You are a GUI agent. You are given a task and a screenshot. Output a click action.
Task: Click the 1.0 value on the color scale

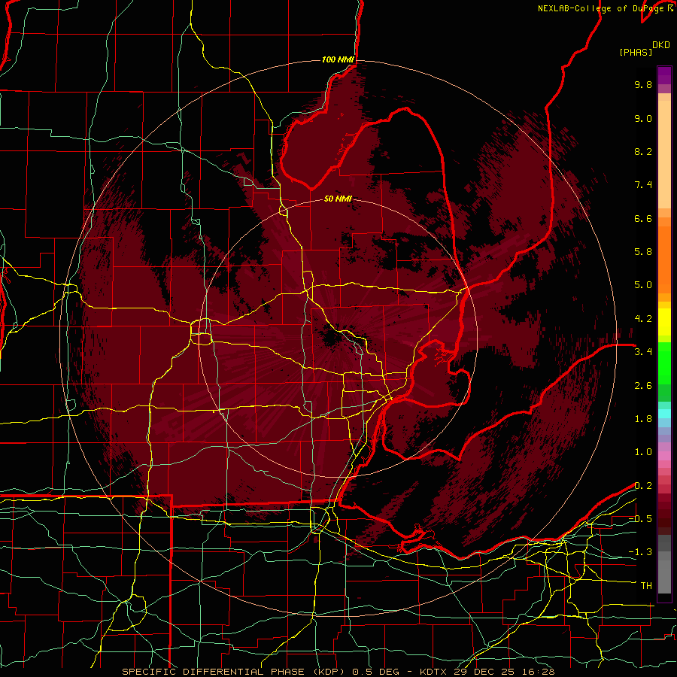[643, 452]
